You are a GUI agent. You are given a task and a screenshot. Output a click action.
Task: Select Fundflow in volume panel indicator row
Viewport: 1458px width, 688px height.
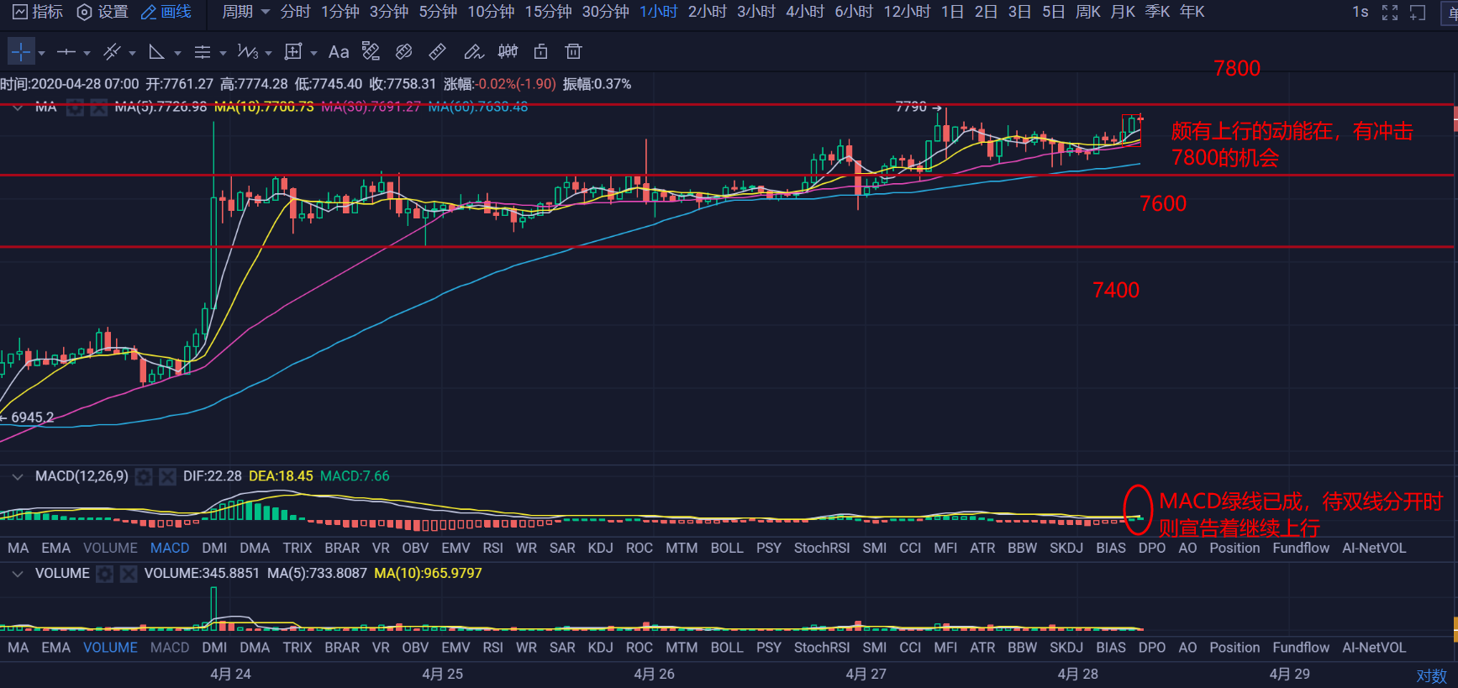coord(1301,648)
